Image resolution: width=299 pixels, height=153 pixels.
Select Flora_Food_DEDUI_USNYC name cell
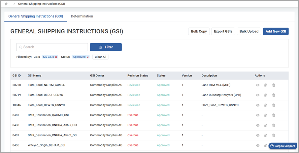46,95
